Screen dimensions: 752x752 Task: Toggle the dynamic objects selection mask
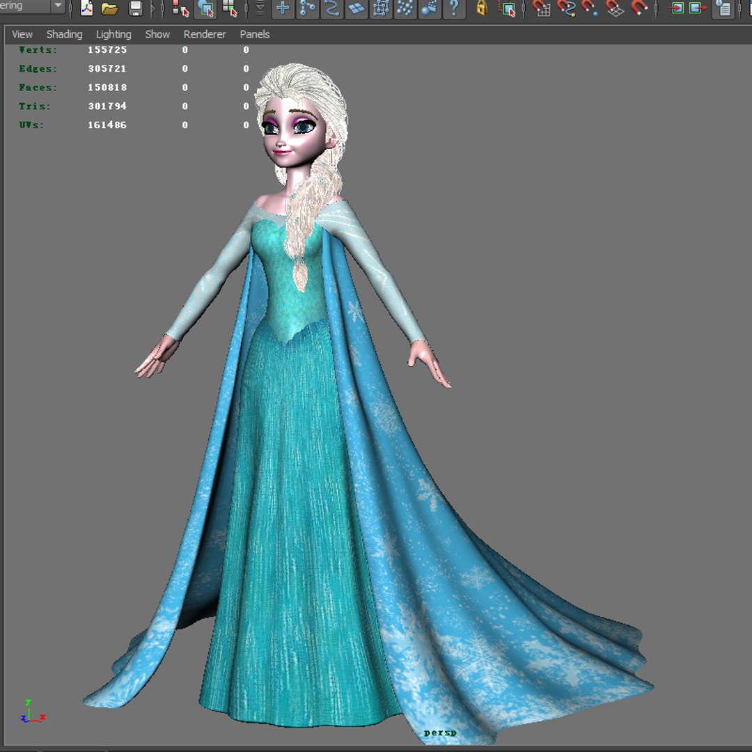pyautogui.click(x=405, y=8)
